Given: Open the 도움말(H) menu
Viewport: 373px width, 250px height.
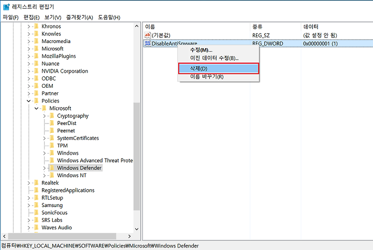Looking at the screenshot, I should click(x=109, y=18).
